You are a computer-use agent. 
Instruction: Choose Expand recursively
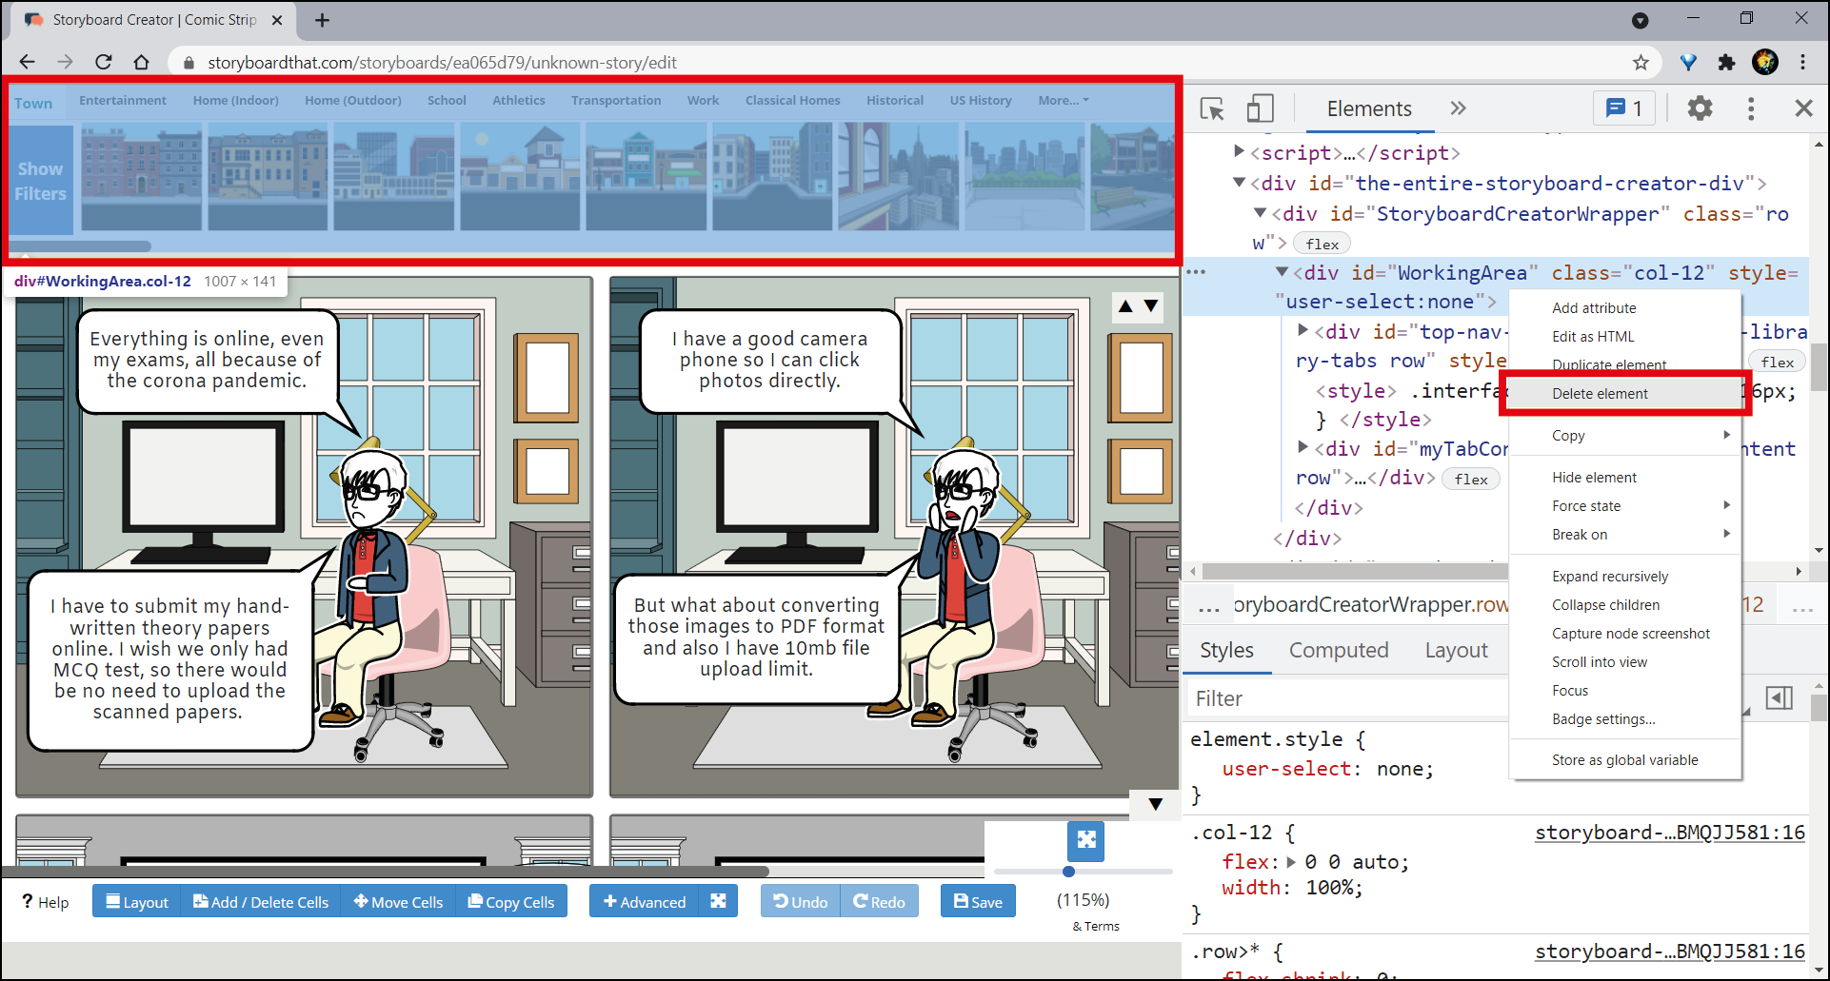(1625, 577)
